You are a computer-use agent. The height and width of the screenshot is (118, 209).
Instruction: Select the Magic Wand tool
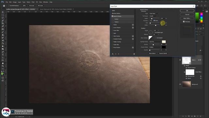pyautogui.click(x=3, y=21)
